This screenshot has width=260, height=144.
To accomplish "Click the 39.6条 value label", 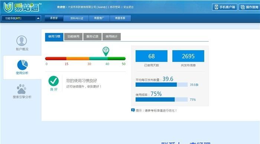I will (194, 85).
